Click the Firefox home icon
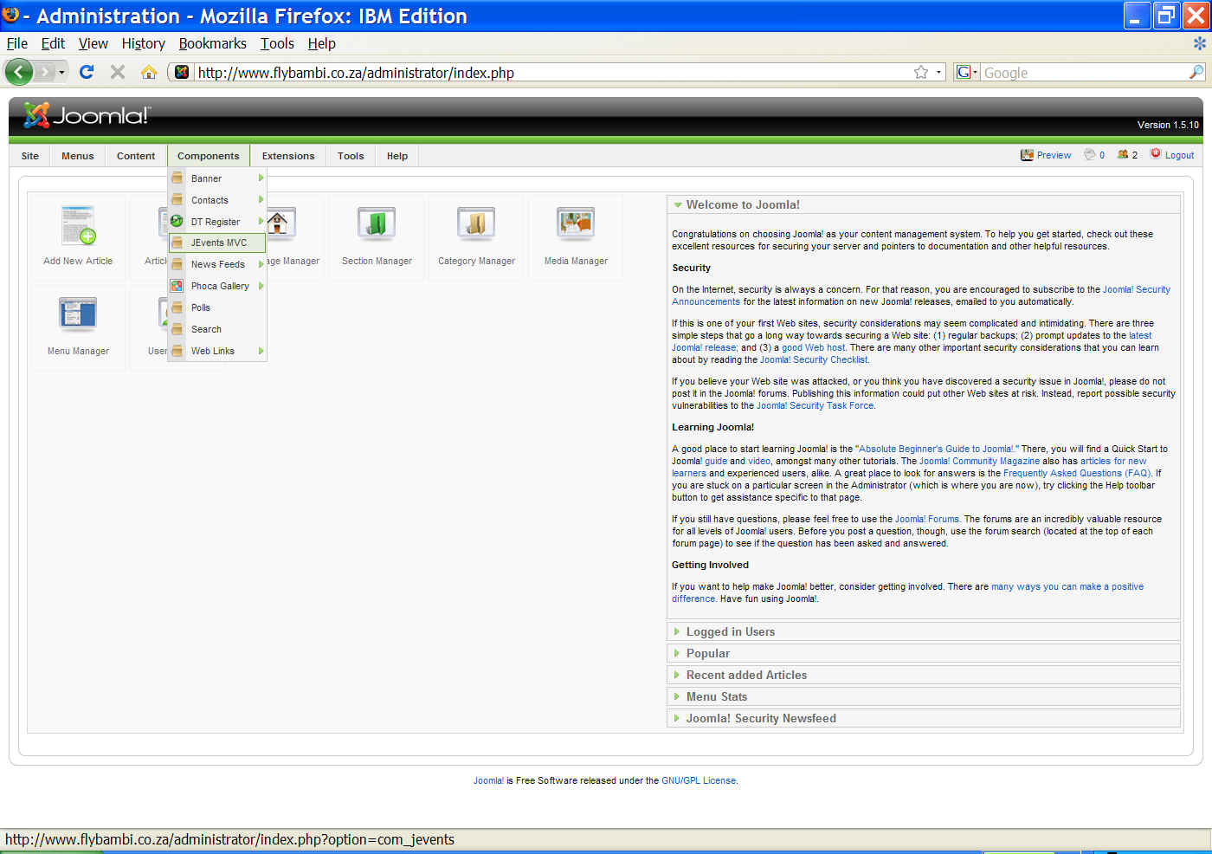 (149, 72)
